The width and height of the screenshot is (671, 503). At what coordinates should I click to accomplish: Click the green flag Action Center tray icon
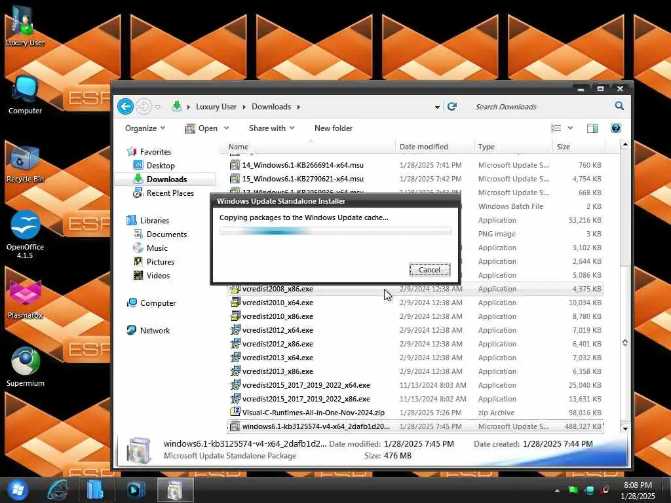click(x=573, y=490)
